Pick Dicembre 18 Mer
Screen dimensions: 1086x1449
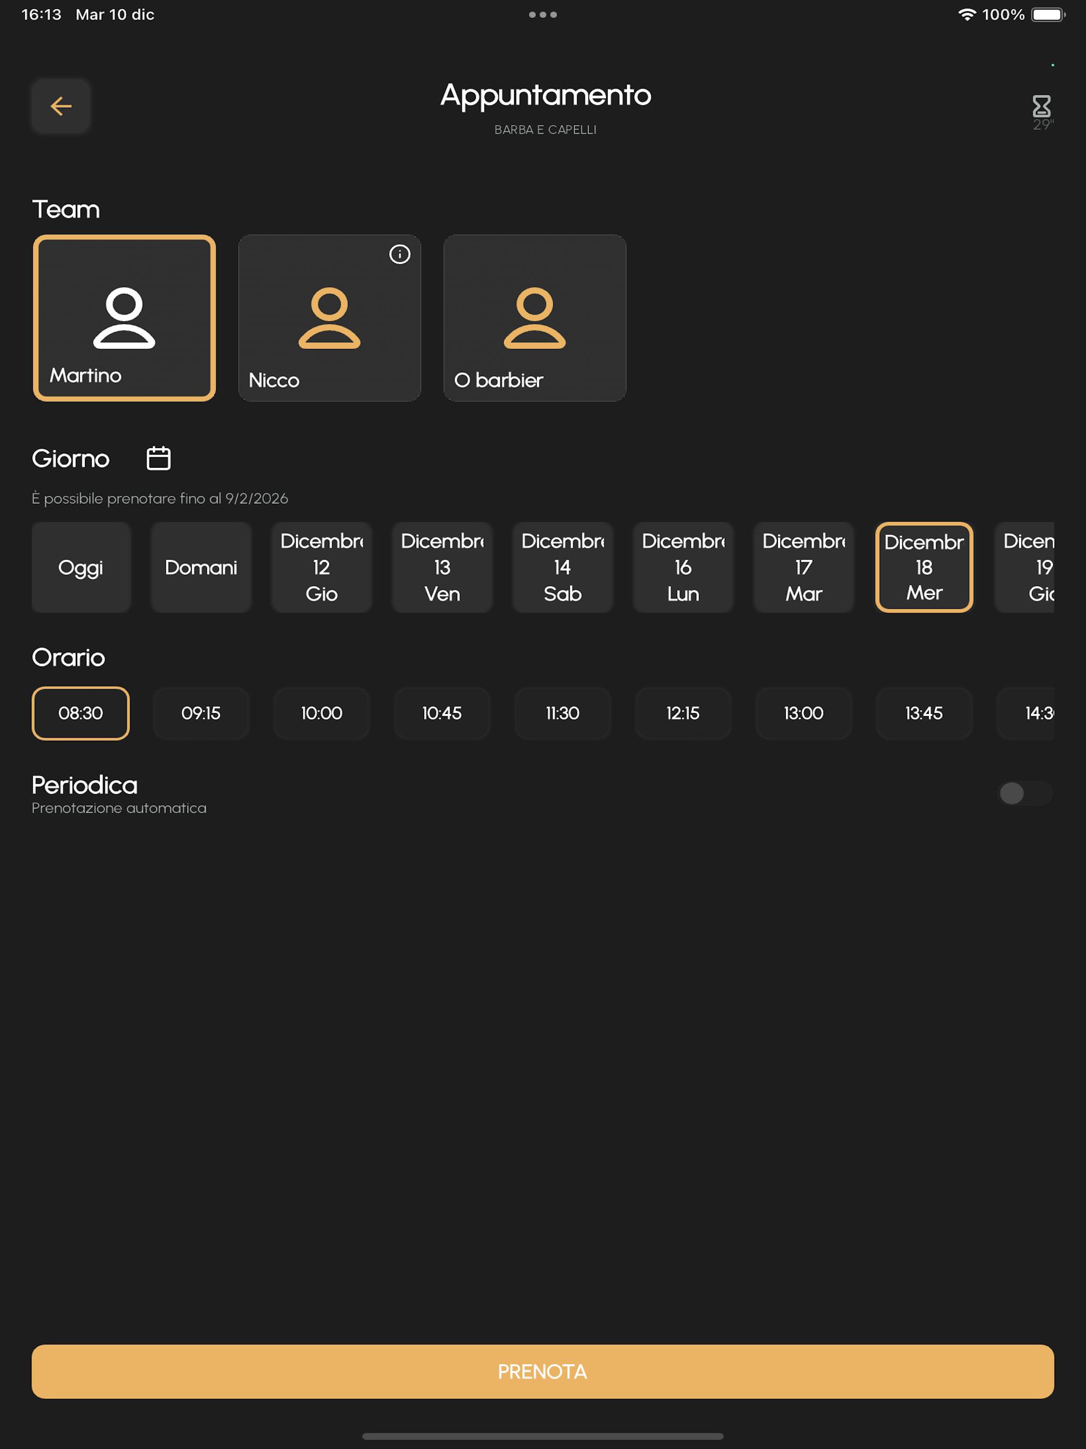click(924, 568)
